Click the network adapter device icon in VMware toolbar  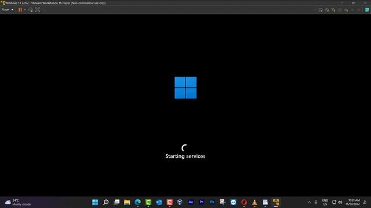333,10
